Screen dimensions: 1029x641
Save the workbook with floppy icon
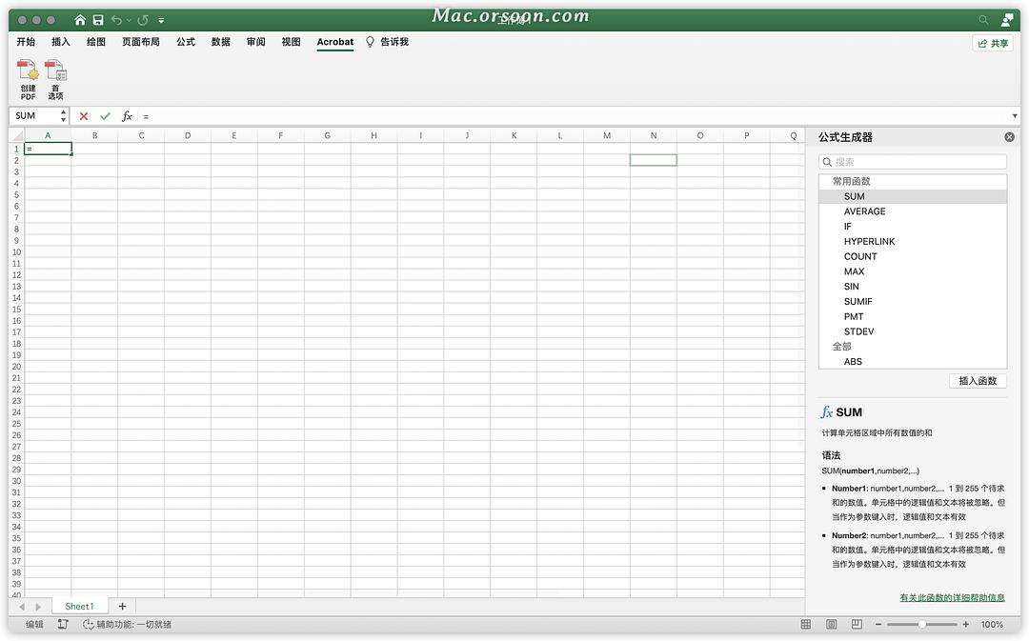click(98, 20)
